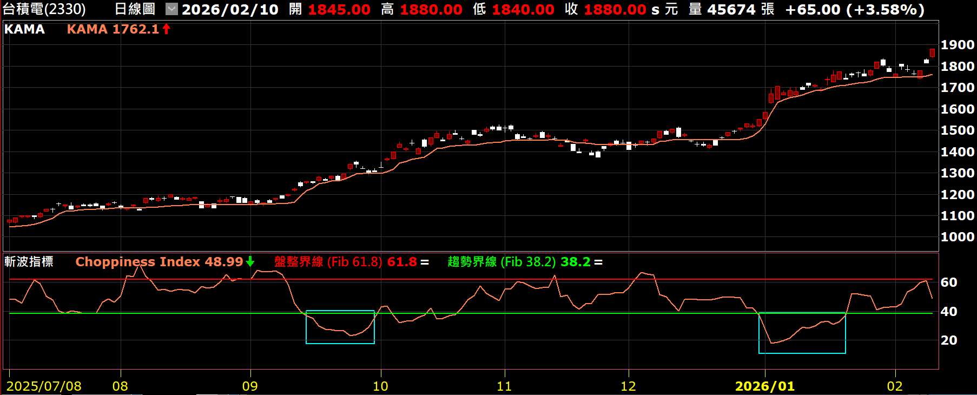Click the 1900 price axis label
This screenshot has width=977, height=395.
[x=957, y=45]
